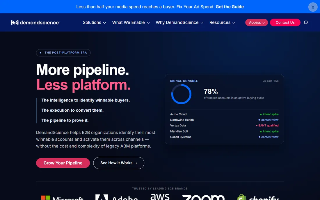Click the Contact Us button
This screenshot has height=200, width=320.
click(x=285, y=22)
